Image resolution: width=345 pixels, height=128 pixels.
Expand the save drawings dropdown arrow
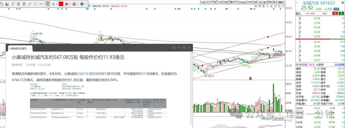click(x=78, y=4)
